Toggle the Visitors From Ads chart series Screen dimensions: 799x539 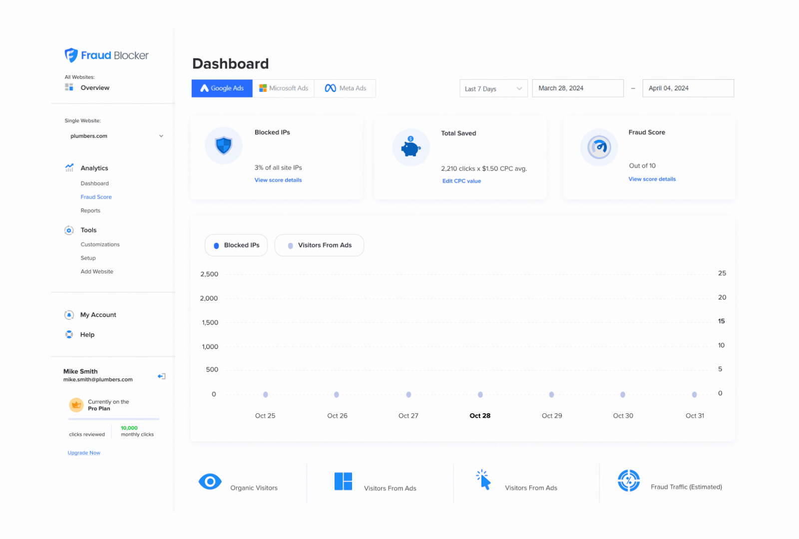pos(319,245)
